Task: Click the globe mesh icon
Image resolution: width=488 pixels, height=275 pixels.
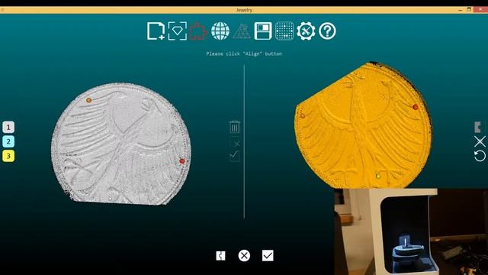Action: tap(220, 31)
